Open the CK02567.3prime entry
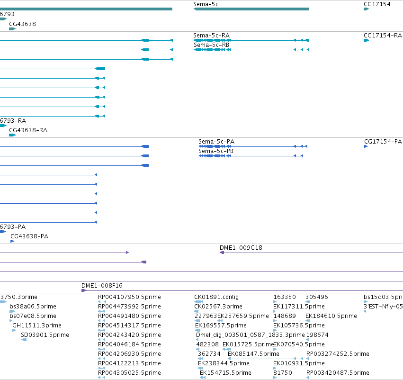 218,307
